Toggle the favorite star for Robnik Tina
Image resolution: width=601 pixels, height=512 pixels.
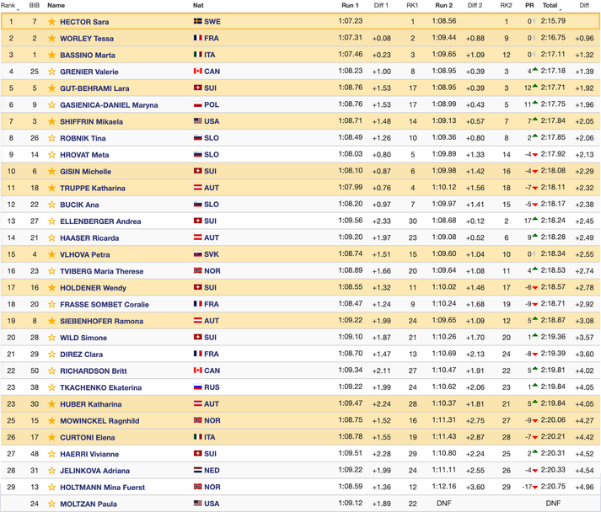click(51, 138)
